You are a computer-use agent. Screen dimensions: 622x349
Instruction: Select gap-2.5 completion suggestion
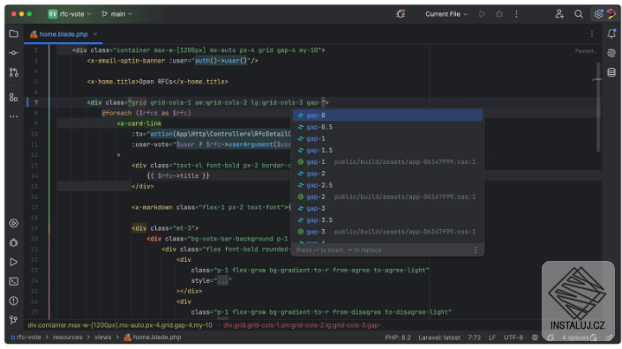(387, 185)
